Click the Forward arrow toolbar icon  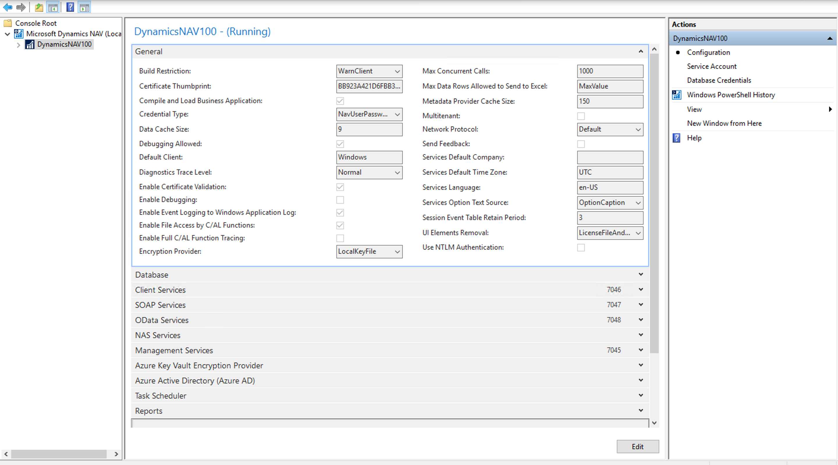(21, 7)
